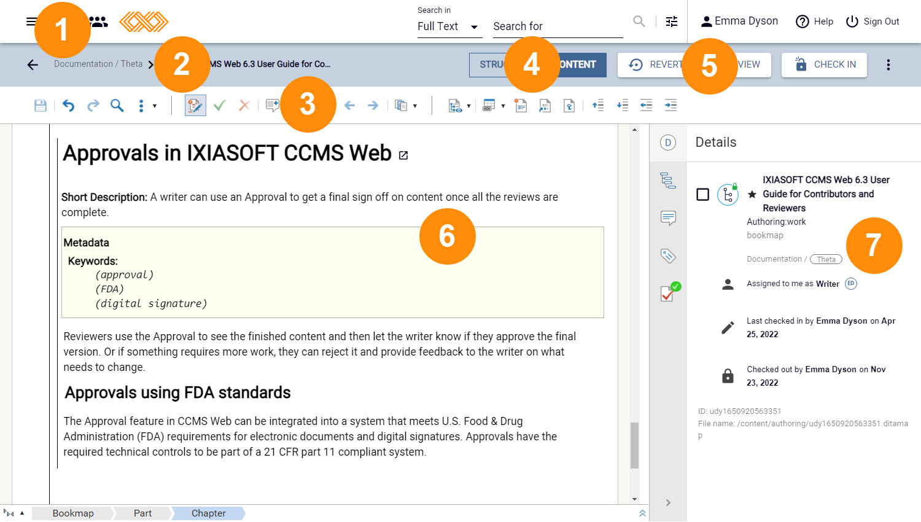
Task: Toggle the tags display icon at bottom-left
Action: [x=9, y=513]
